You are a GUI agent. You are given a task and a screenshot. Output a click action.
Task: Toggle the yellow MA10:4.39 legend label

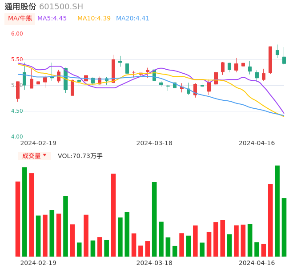(x=94, y=19)
